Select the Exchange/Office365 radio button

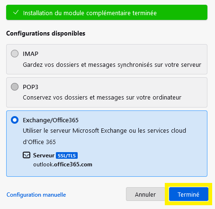point(15,120)
